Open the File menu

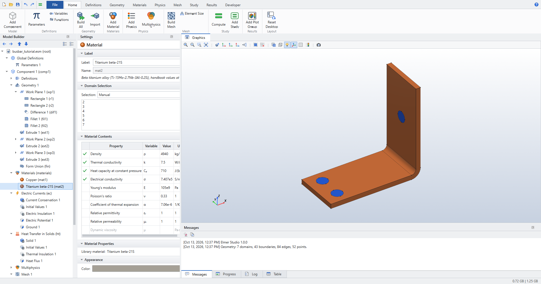55,5
